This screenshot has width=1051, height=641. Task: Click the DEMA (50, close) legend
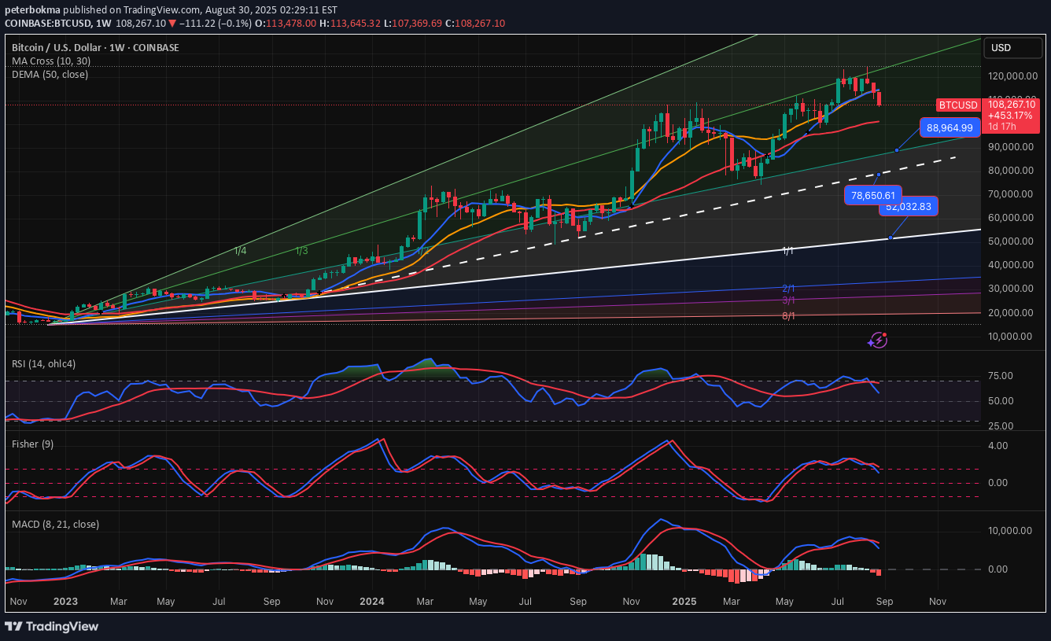(x=50, y=75)
